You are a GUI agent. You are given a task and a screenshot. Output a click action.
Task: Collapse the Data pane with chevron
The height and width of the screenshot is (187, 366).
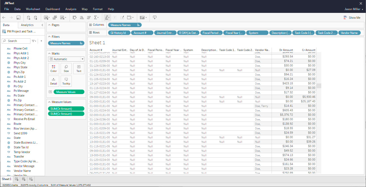click(42, 25)
